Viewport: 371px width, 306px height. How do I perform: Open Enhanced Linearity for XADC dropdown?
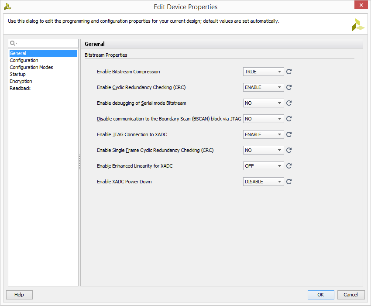click(263, 166)
